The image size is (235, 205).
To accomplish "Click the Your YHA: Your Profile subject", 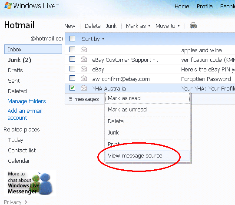I will [208, 89].
